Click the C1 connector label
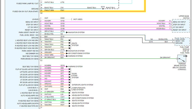The image size is (192, 109). [41, 60]
